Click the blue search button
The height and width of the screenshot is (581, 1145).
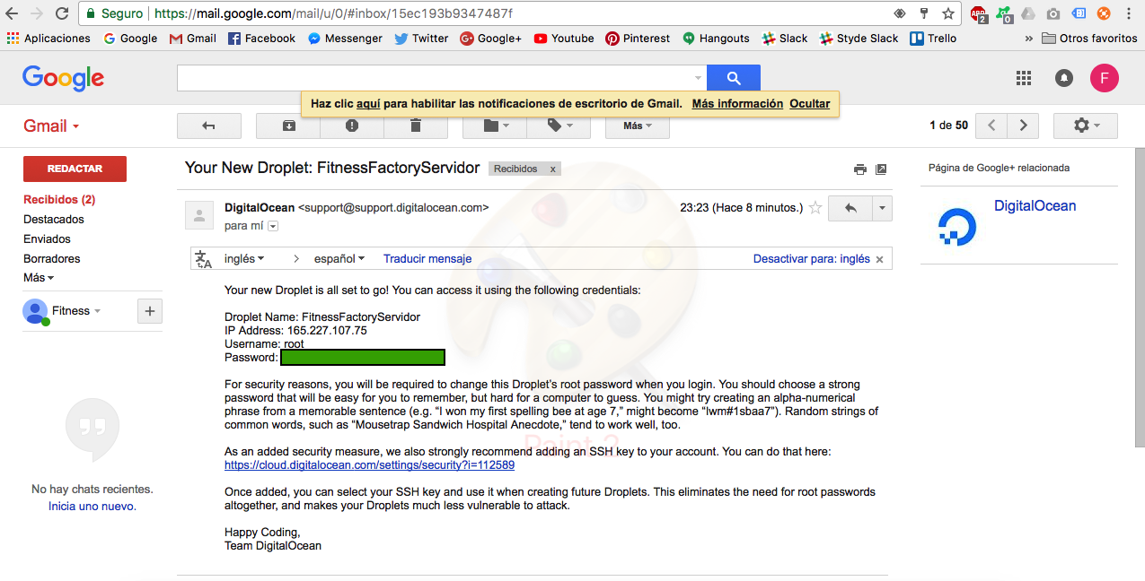pos(734,78)
